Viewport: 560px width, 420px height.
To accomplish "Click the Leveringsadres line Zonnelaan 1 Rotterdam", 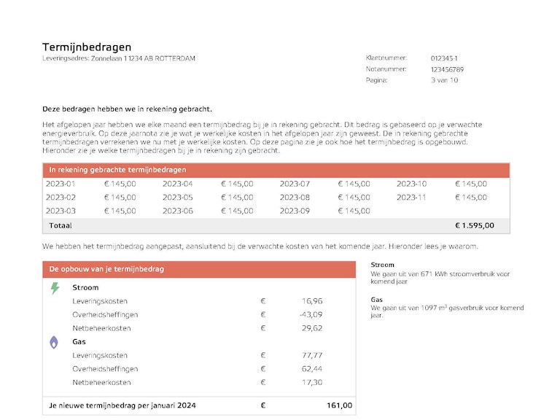I will coord(119,58).
